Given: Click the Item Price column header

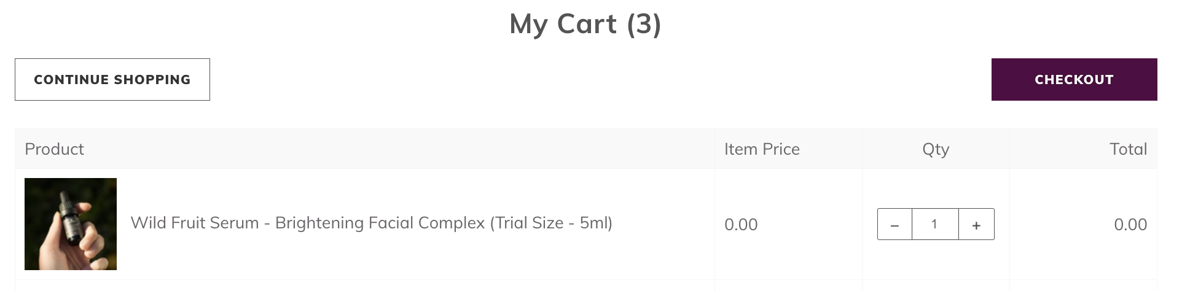Looking at the screenshot, I should [762, 149].
